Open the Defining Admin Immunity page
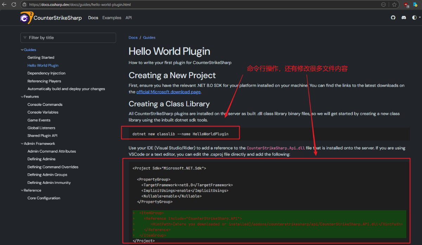The image size is (422, 245). pos(49,183)
